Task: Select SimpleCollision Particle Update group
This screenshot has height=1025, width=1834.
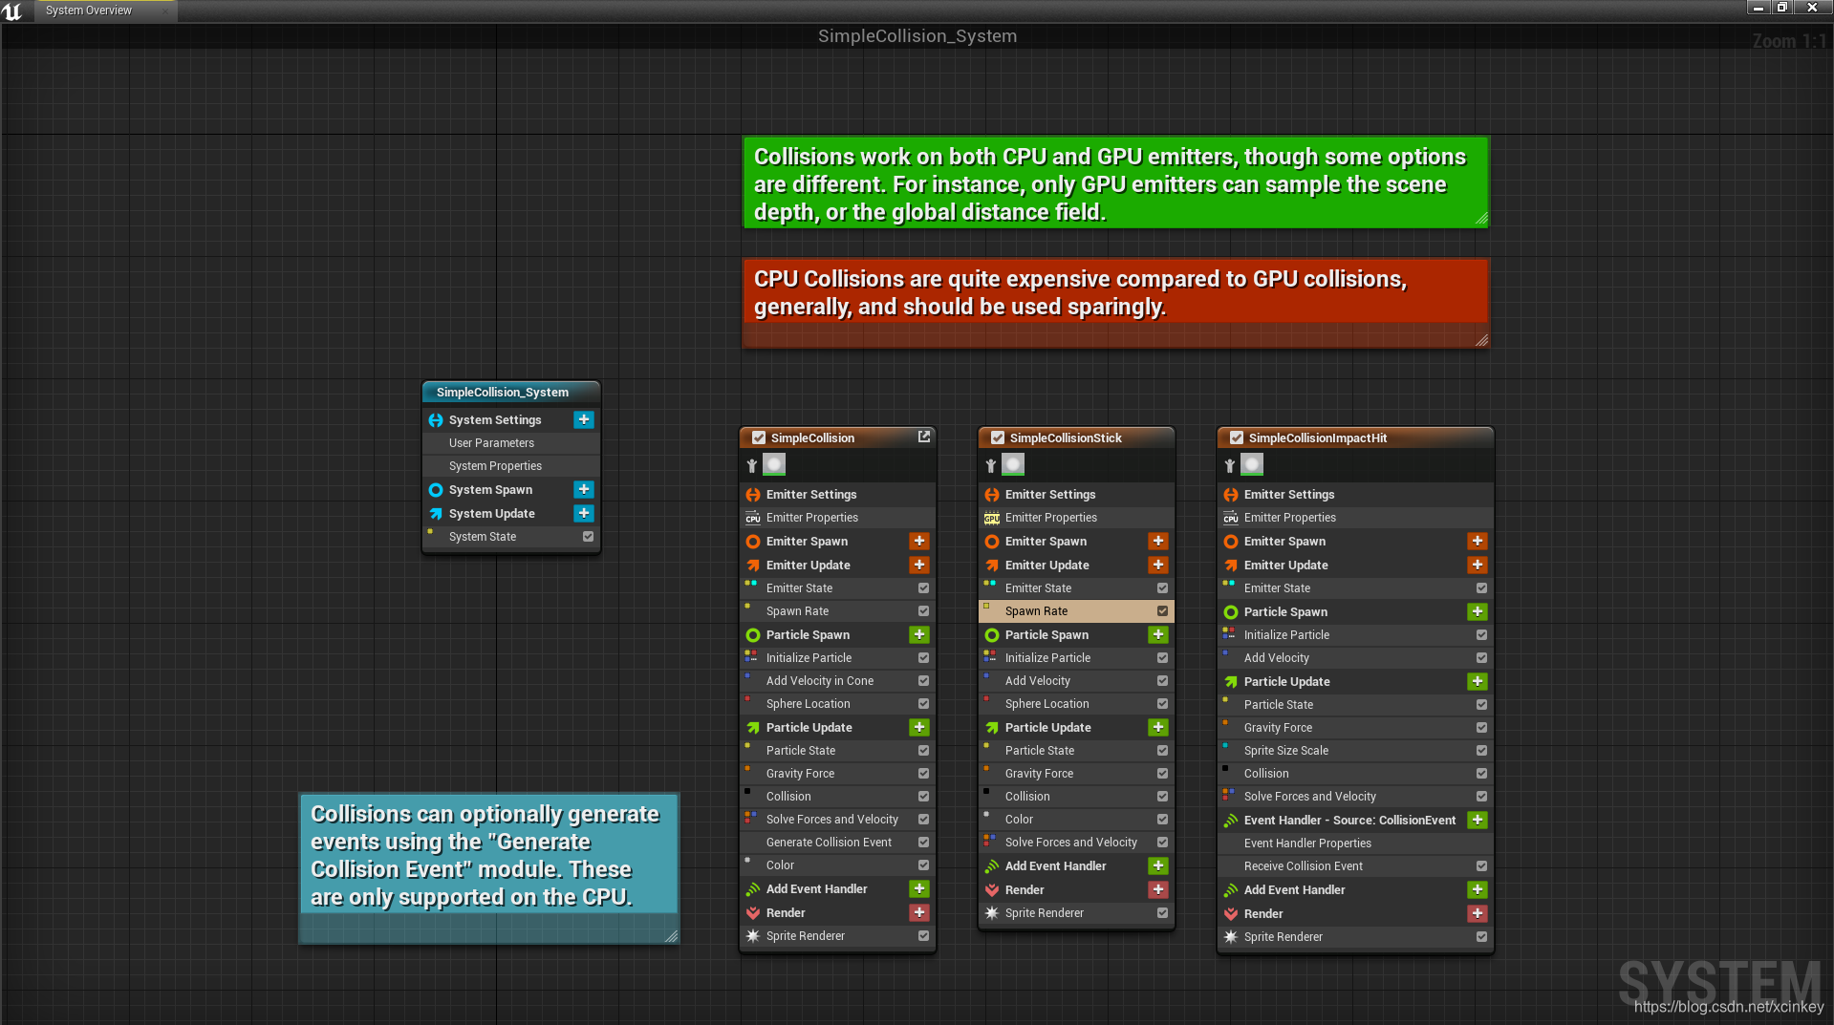Action: pyautogui.click(x=837, y=727)
